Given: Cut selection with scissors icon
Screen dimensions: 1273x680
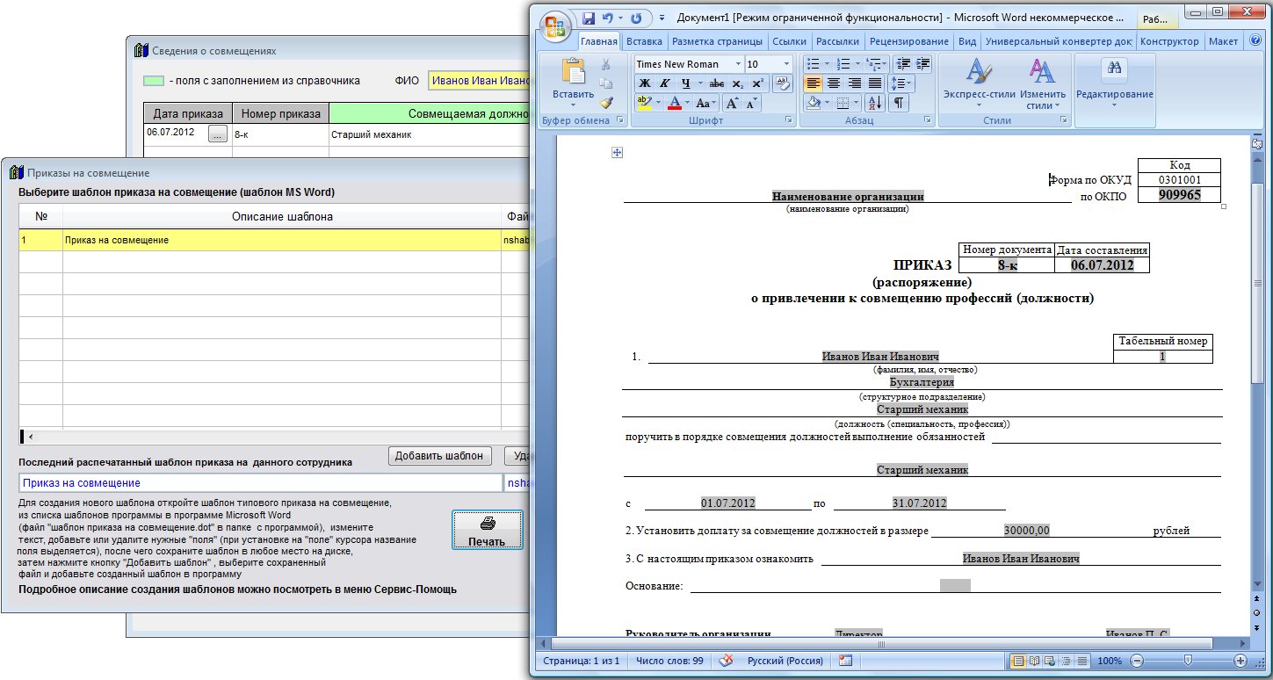Looking at the screenshot, I should coord(605,64).
